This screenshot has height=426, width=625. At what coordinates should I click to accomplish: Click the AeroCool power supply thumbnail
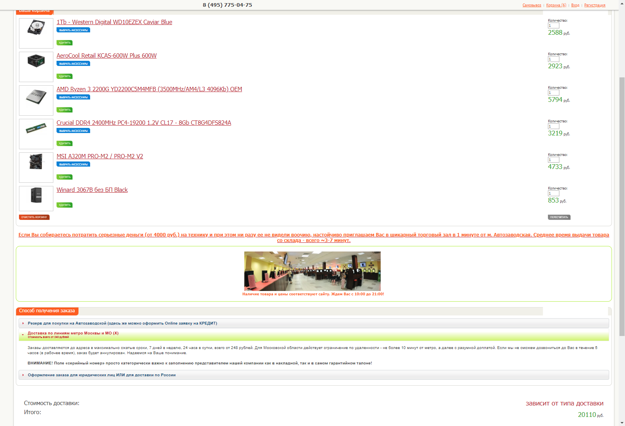tap(36, 67)
